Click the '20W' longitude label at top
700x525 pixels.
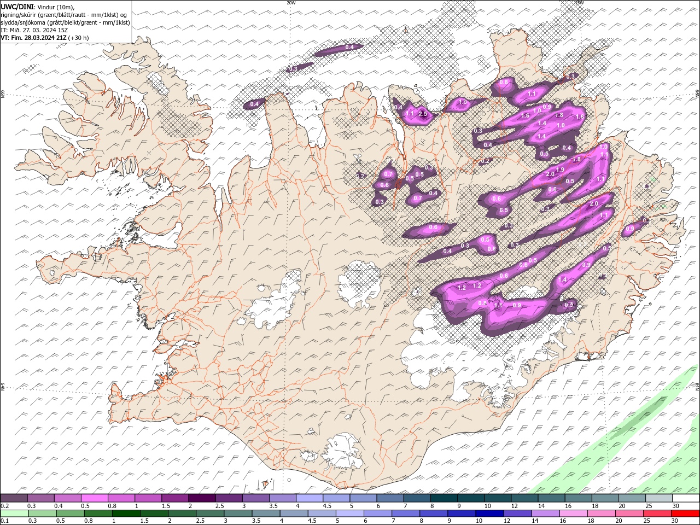coord(291,3)
